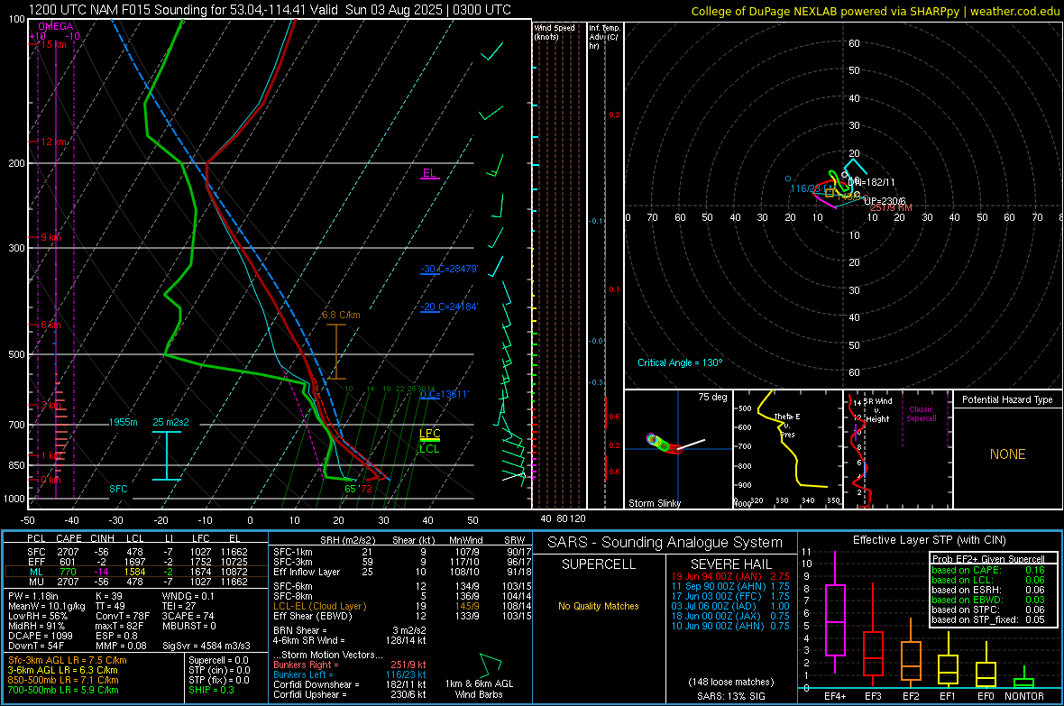Viewport: 1064px width, 706px height.
Task: Click the Critical Angle = 130° readout
Action: [680, 362]
